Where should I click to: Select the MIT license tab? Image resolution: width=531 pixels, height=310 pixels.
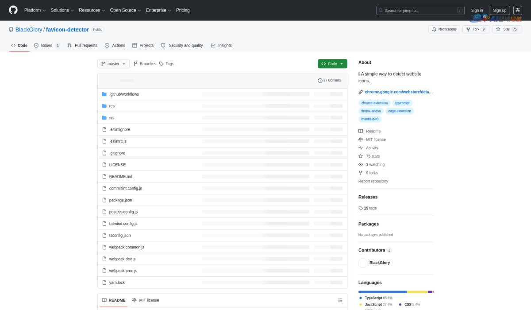[x=146, y=300]
